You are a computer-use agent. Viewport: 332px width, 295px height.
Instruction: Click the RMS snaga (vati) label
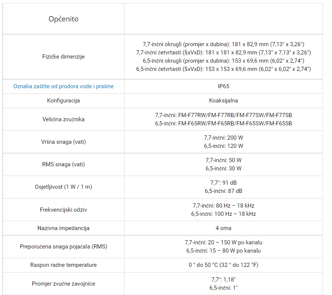click(x=63, y=164)
